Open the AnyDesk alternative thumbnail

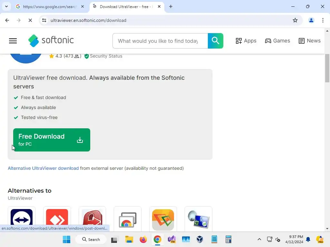click(x=57, y=219)
